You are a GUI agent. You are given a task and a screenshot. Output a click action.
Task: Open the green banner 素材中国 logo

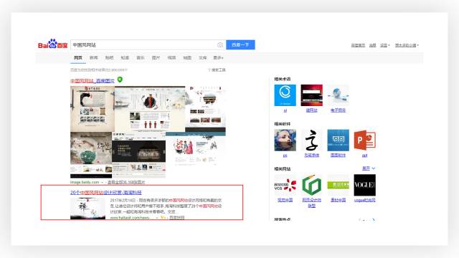338,185
